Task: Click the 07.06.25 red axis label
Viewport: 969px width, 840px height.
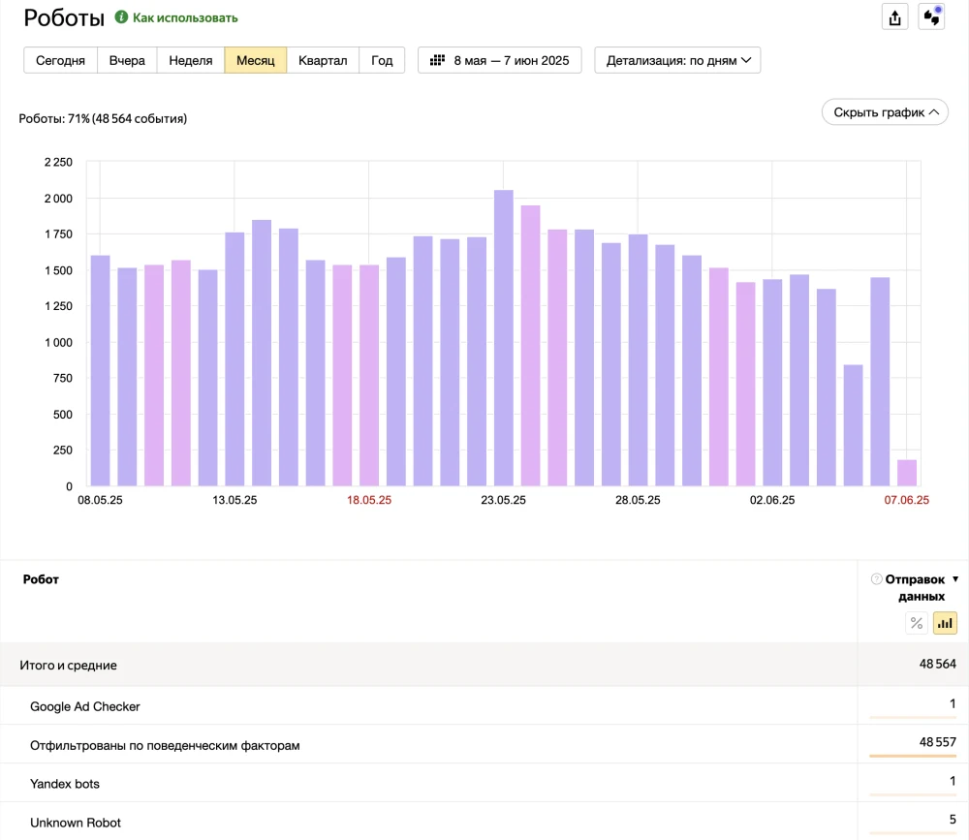Action: click(x=907, y=500)
